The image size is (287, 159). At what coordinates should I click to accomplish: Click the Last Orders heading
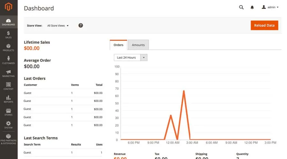coord(34,78)
